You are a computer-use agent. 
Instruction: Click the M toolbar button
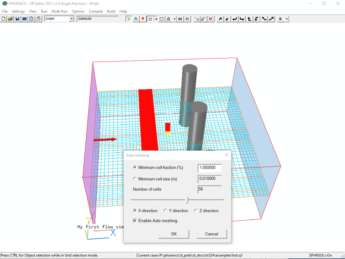(x=180, y=19)
